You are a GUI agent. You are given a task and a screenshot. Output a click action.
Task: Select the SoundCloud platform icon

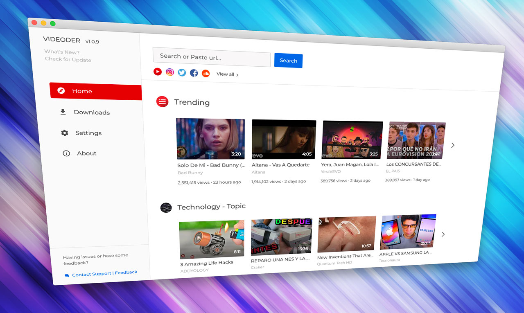[x=205, y=73]
